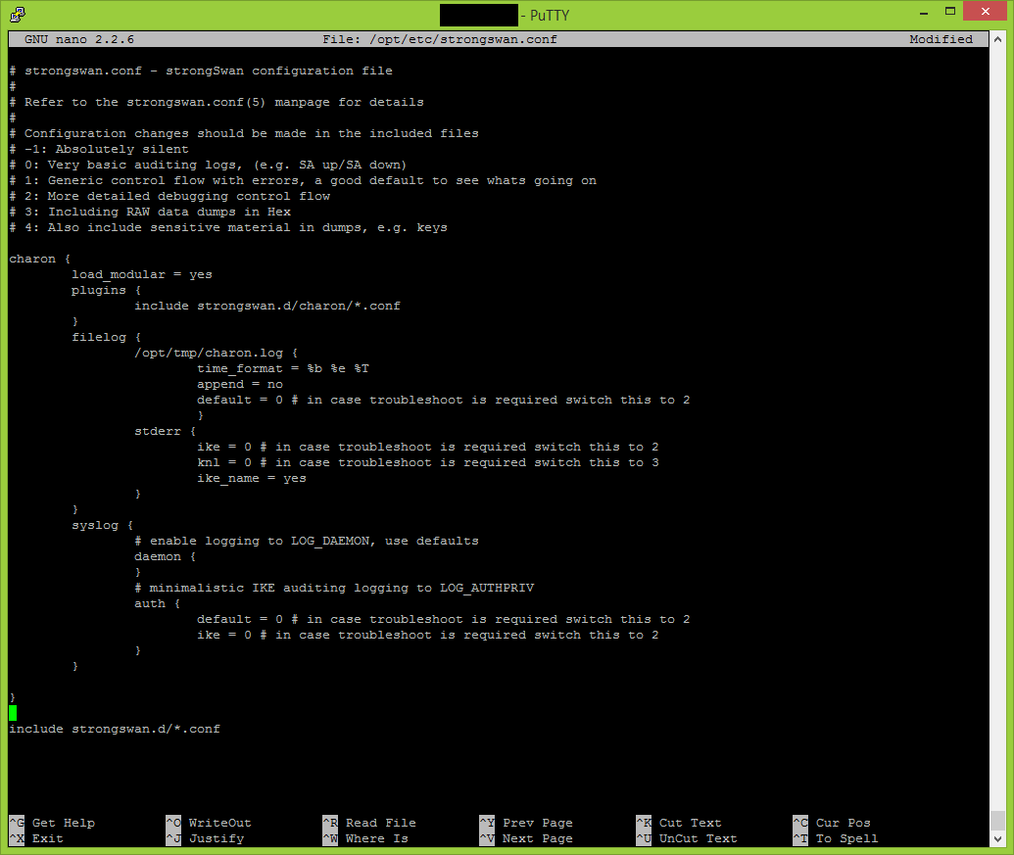This screenshot has height=855, width=1014.
Task: Click the '3: Including RAW data dumps' comment
Action: point(150,212)
